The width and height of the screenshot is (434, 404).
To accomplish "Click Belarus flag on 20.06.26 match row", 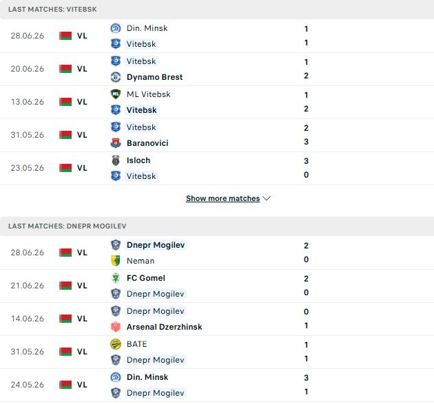I will coord(65,69).
